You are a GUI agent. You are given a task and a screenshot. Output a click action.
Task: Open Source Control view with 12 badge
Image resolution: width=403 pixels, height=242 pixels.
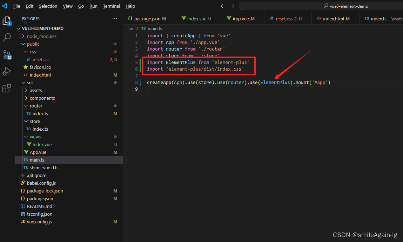coord(7,54)
